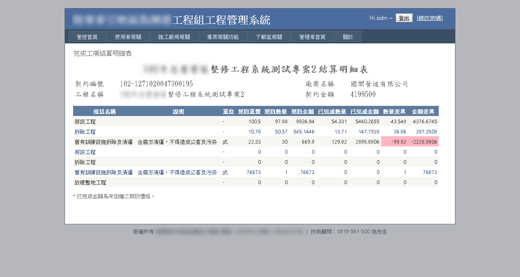Open the 專案相關功能 menu
The height and width of the screenshot is (277, 520).
223,37
